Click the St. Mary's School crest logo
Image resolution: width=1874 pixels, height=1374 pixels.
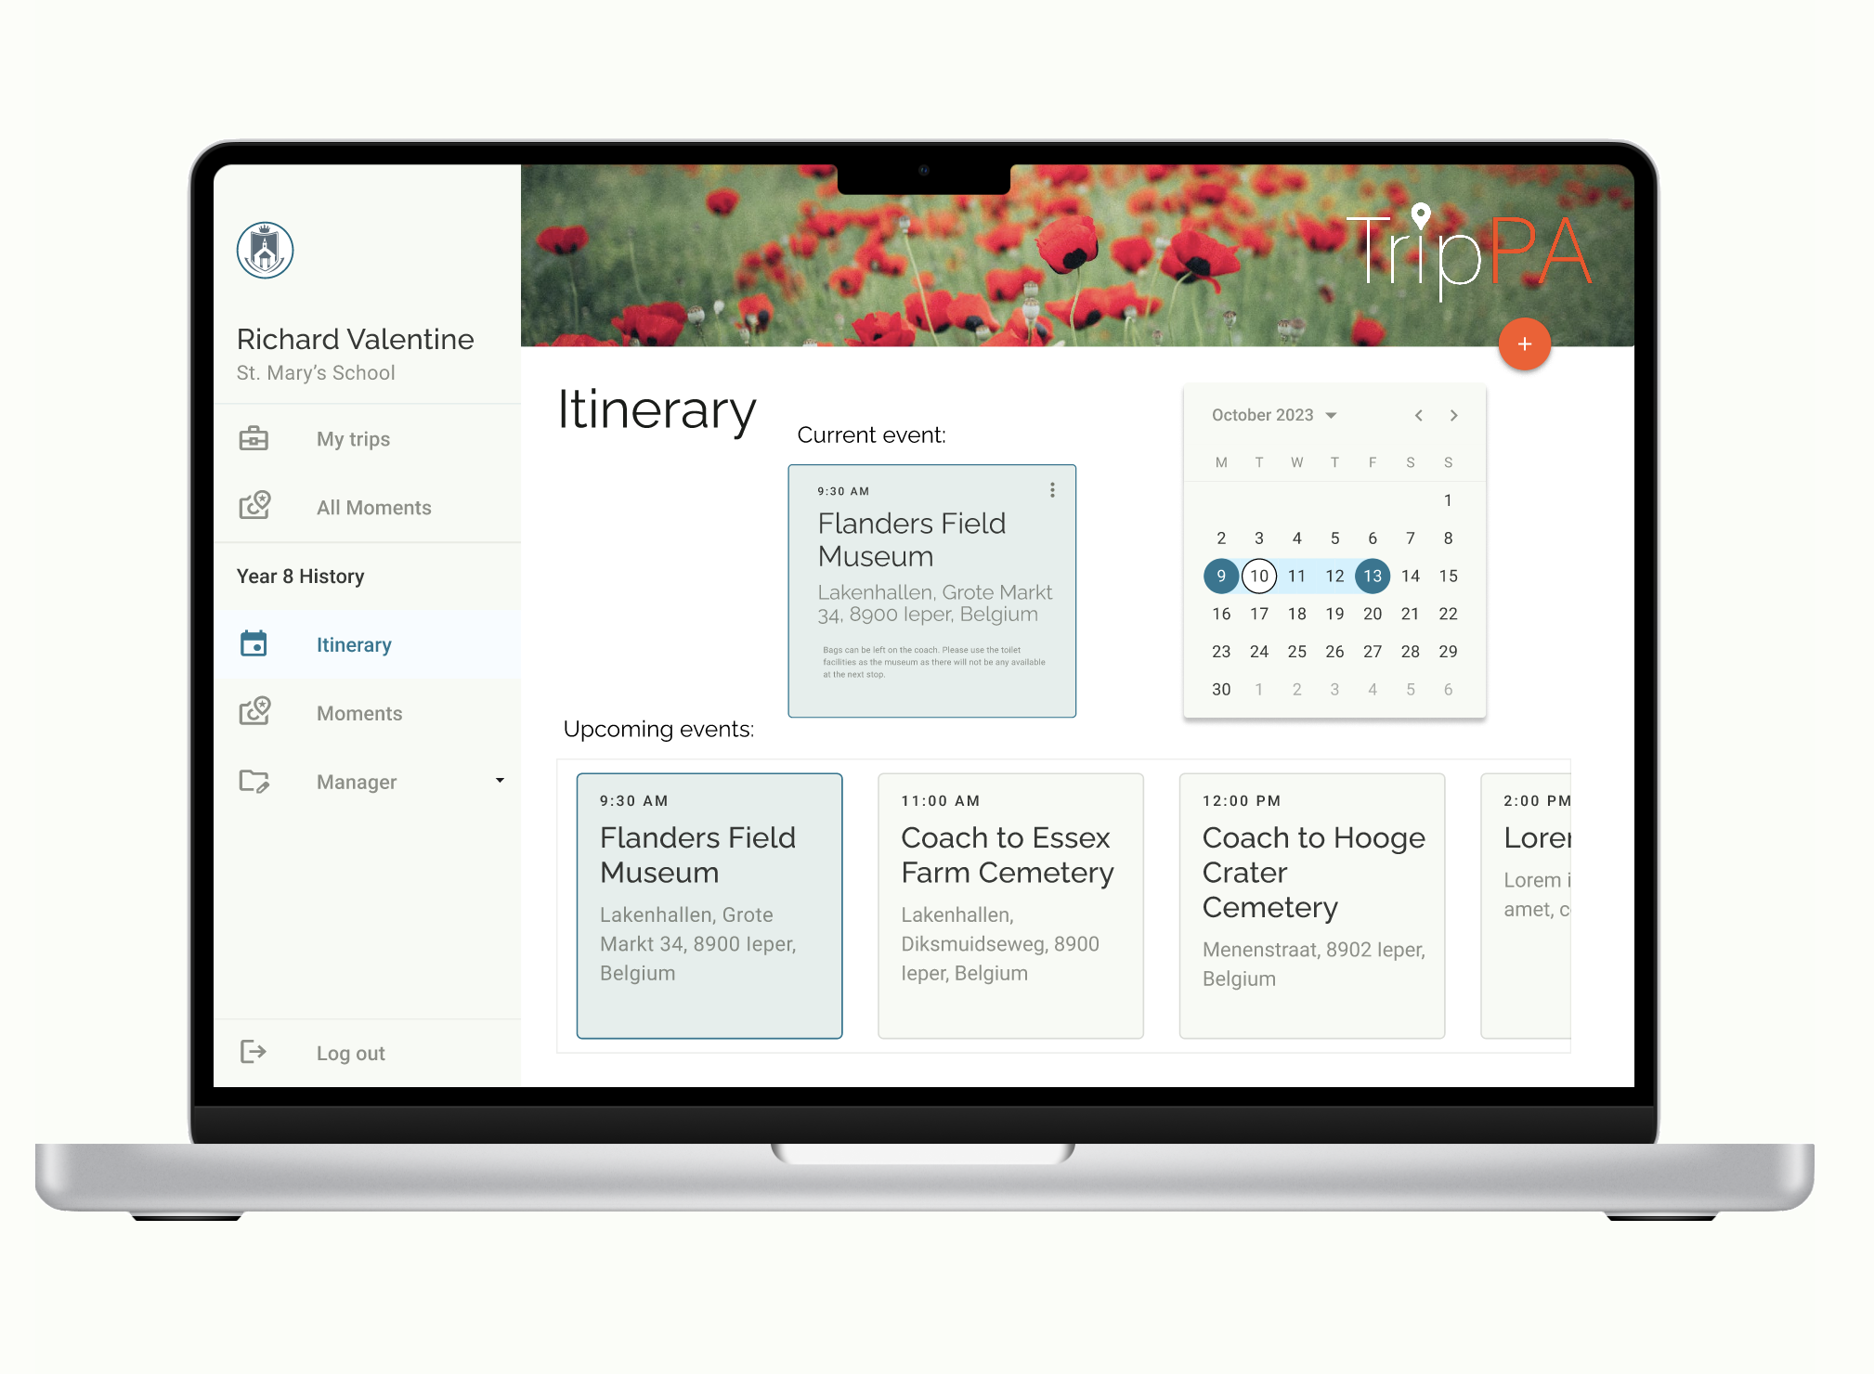click(265, 251)
